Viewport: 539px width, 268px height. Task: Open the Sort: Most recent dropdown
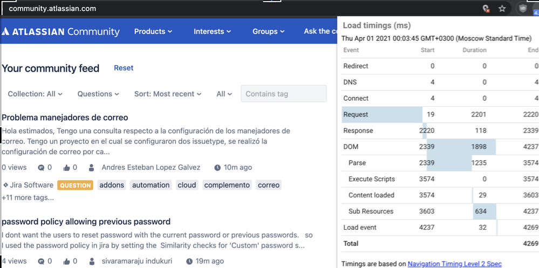tap(167, 94)
